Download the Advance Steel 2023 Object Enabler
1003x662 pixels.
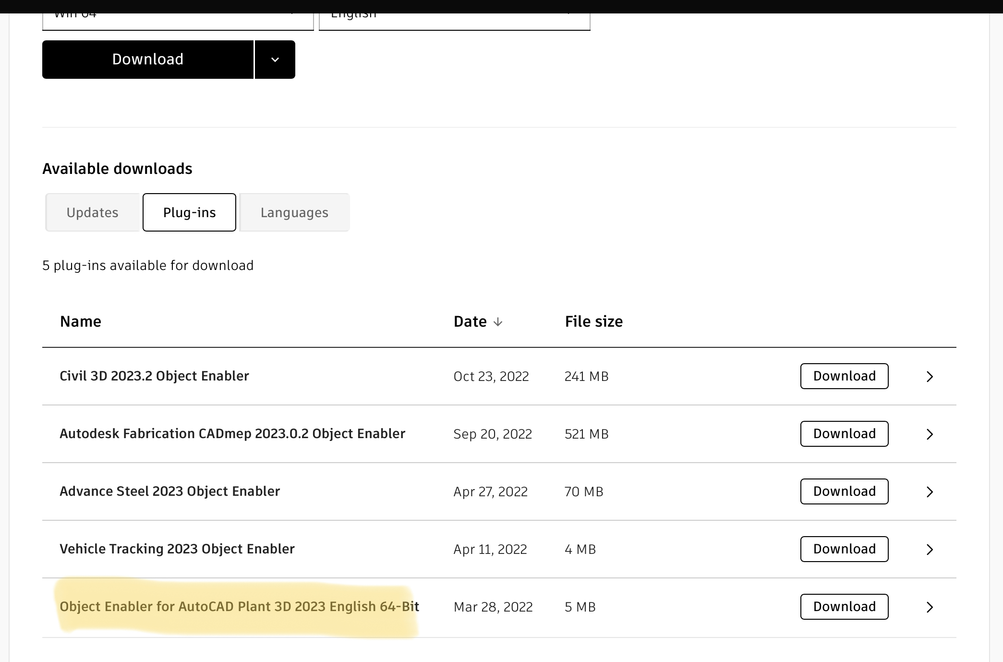(844, 491)
